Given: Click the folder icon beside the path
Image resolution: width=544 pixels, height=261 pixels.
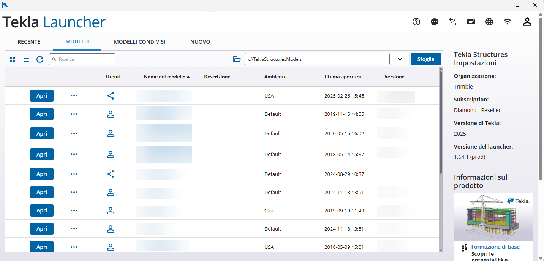Looking at the screenshot, I should point(237,59).
